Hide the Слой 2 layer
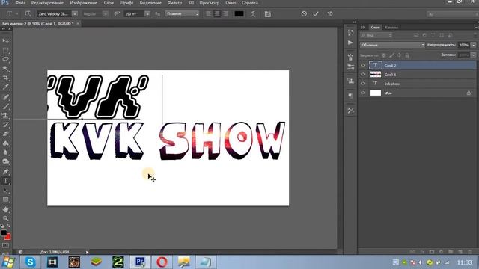Viewport: 479px width, 269px height. click(363, 65)
